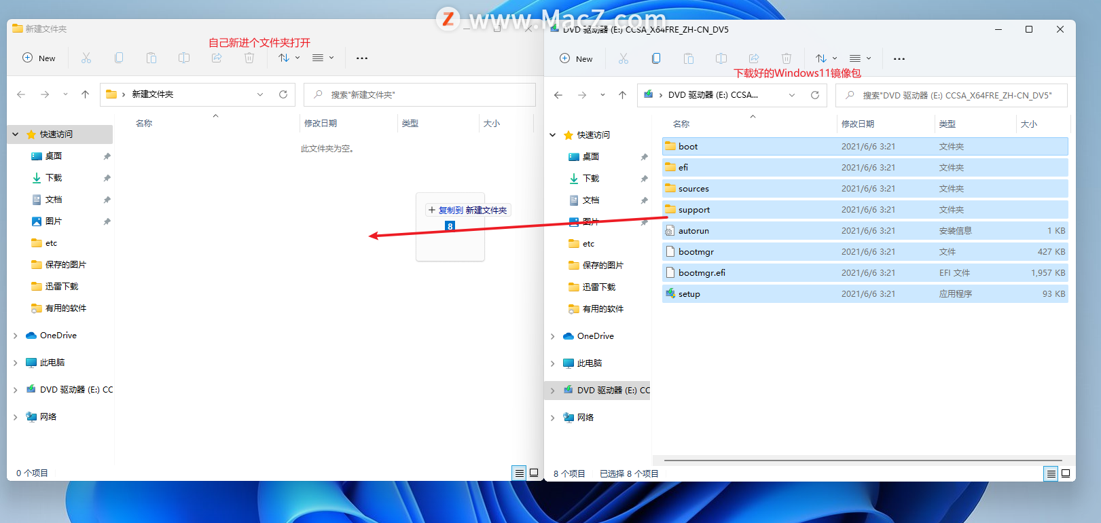Click Share icon in left window toolbar
Image resolution: width=1101 pixels, height=523 pixels.
coord(217,58)
